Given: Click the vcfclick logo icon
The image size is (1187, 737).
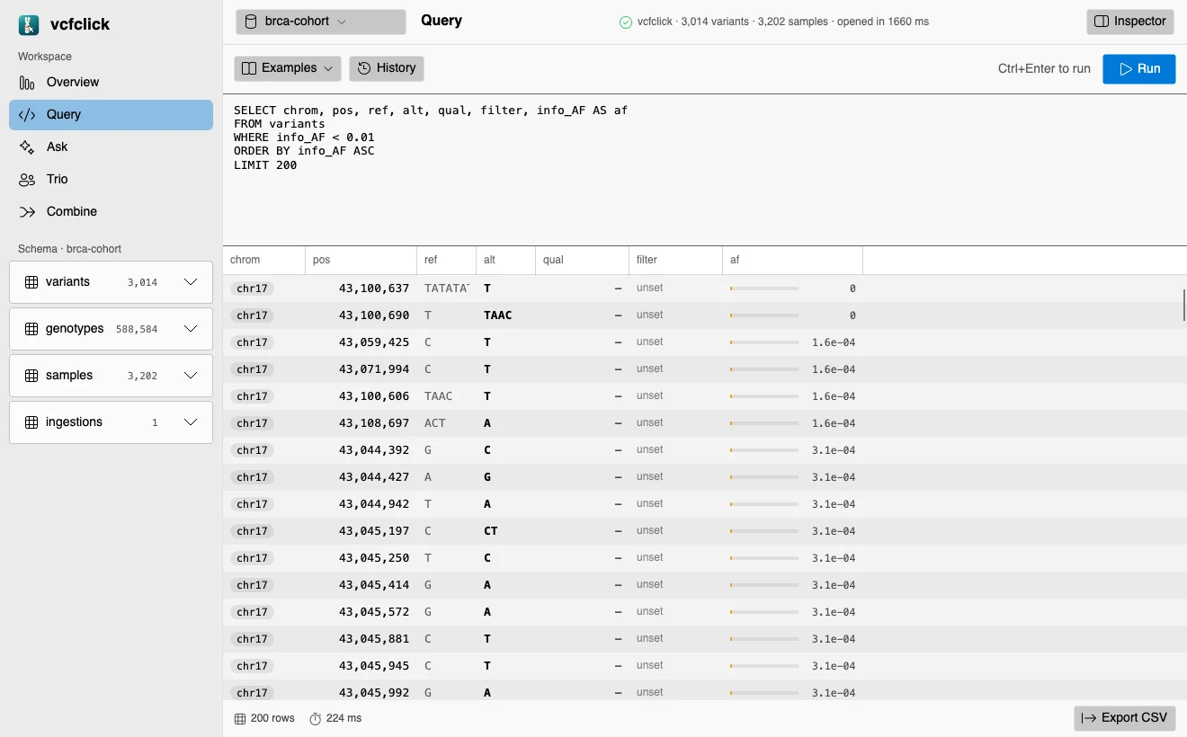Looking at the screenshot, I should tap(29, 24).
